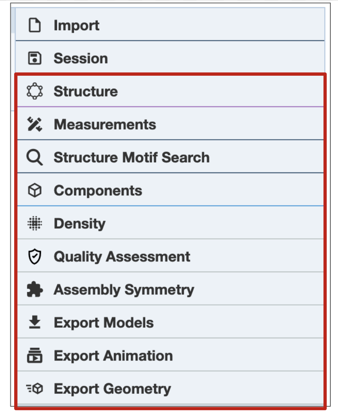
Task: Expand the Session panel
Action: pos(81,58)
